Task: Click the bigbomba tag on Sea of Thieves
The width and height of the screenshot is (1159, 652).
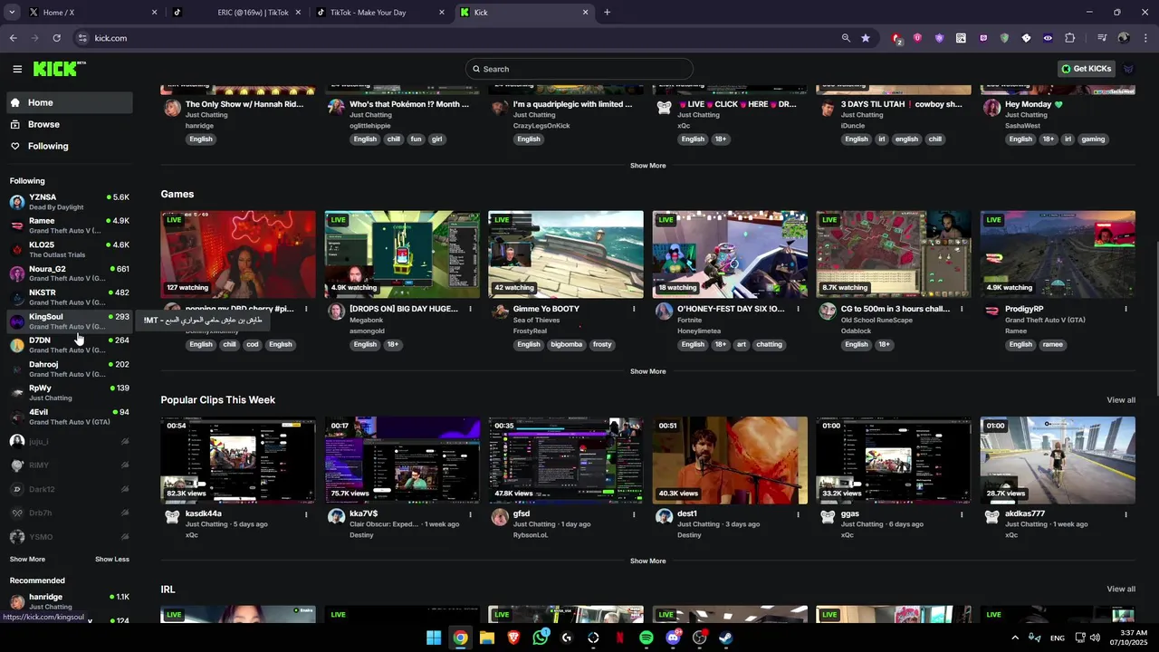Action: click(x=567, y=344)
